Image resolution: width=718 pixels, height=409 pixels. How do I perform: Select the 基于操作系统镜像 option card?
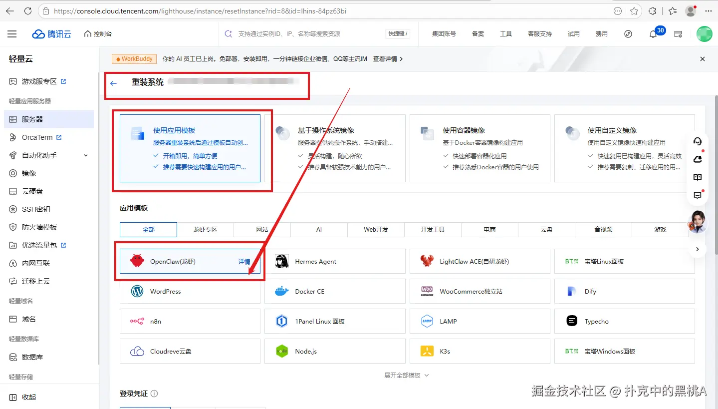tap(335, 148)
